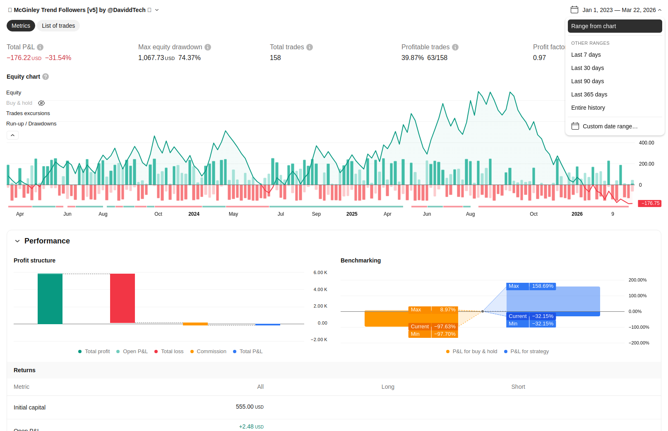Toggle Trades excursions series in legend

pos(28,113)
